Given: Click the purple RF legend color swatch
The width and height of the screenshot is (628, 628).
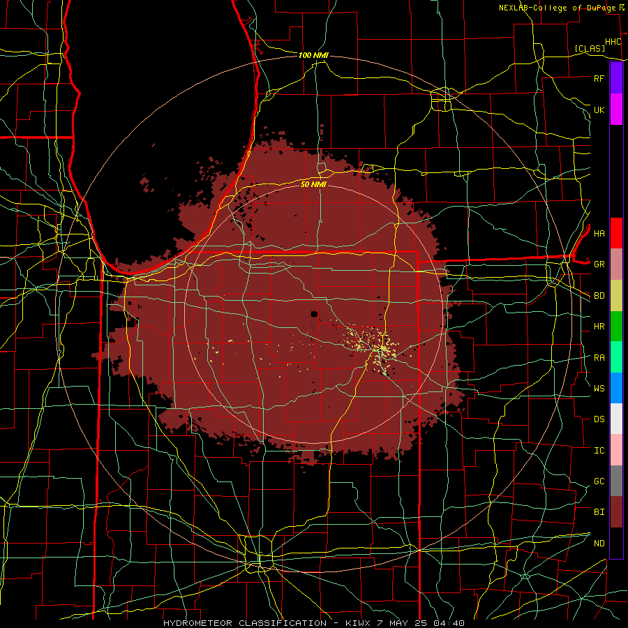Looking at the screenshot, I should 616,78.
